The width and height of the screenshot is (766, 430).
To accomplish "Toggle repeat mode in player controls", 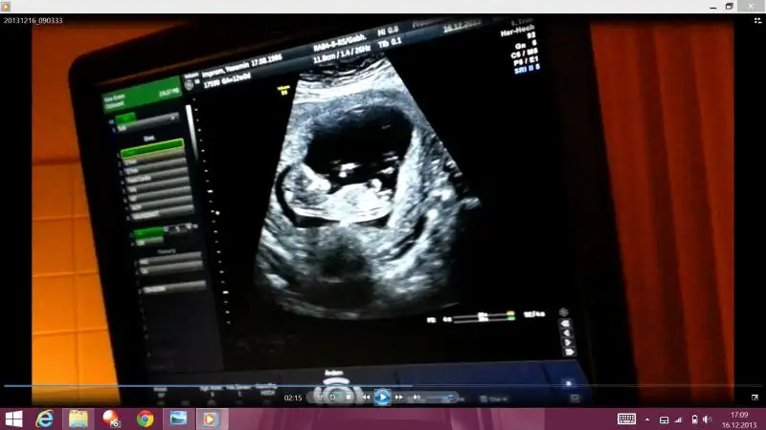I will (x=332, y=398).
